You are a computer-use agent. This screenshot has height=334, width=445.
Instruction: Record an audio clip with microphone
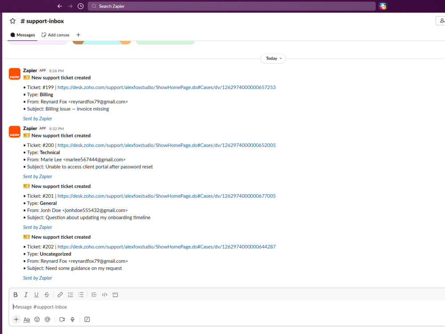coord(73,319)
